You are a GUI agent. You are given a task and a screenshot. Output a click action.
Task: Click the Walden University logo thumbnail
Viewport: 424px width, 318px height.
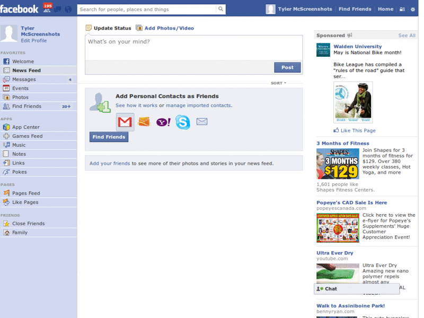[x=323, y=50]
